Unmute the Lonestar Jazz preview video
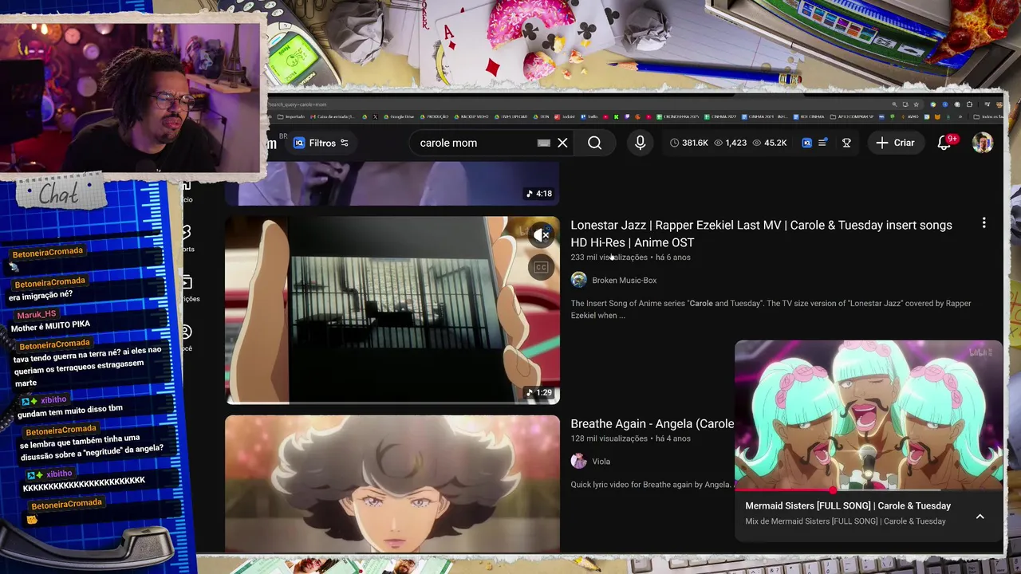Image resolution: width=1021 pixels, height=574 pixels. 542,234
